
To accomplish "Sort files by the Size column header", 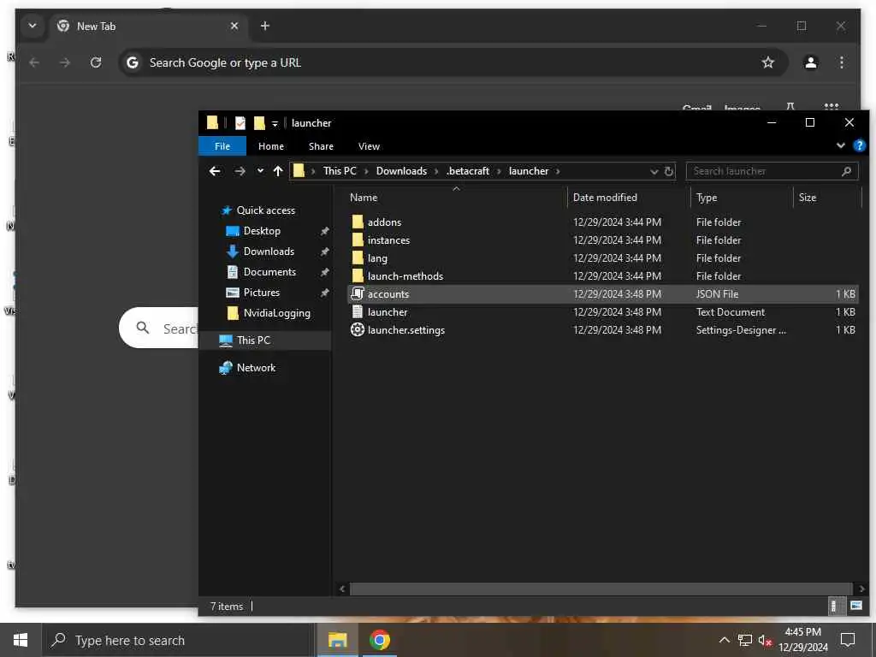I will click(808, 198).
